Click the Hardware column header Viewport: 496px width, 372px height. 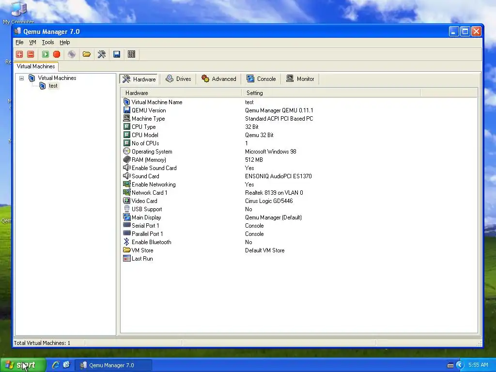click(181, 93)
